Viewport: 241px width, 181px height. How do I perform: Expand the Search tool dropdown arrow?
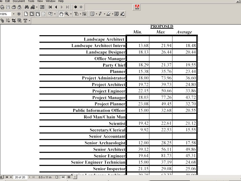37,7
